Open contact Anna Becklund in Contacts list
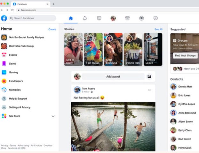The width and height of the screenshot is (199, 153). point(183,113)
